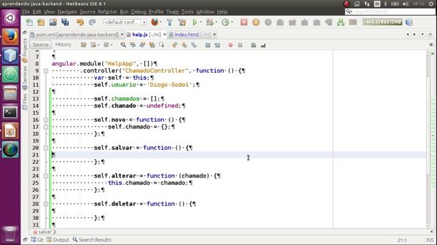Toggle bookmark on the current line
This screenshot has width=437, height=245.
(x=194, y=45)
